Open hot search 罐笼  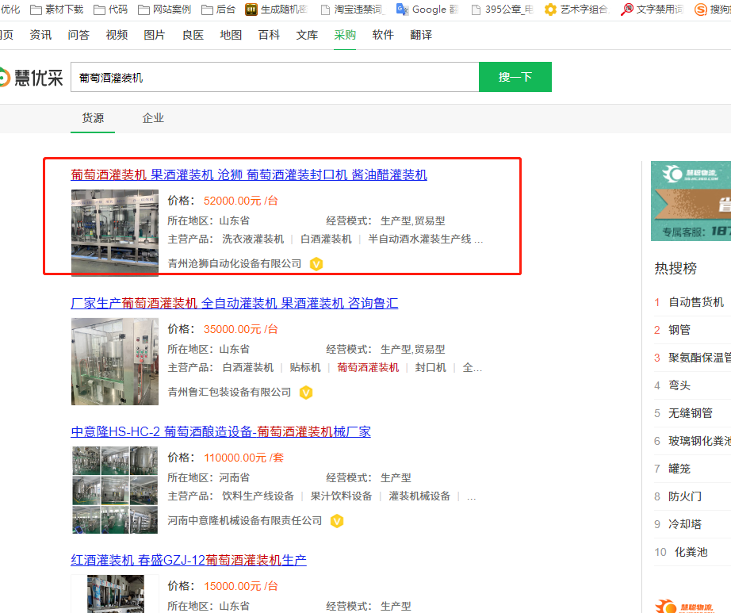679,469
